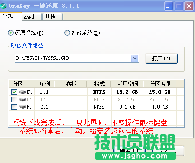This screenshot has height=163, width=195.
Task: Click the F: partition label
Action: (x=29, y=107)
